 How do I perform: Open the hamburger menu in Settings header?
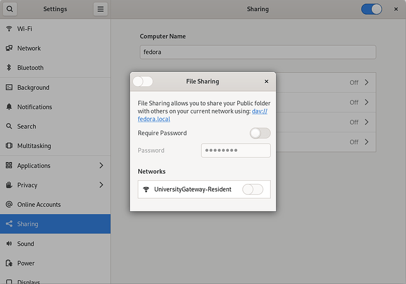[101, 9]
